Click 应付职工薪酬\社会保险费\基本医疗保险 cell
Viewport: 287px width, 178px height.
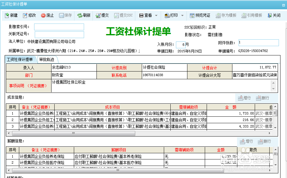[119, 163]
